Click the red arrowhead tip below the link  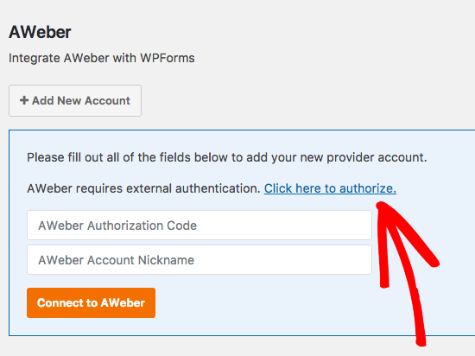pyautogui.click(x=381, y=206)
